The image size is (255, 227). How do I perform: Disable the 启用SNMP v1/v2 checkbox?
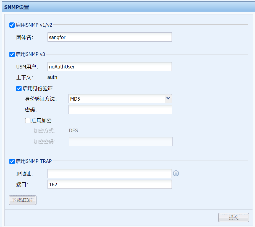tap(12, 25)
